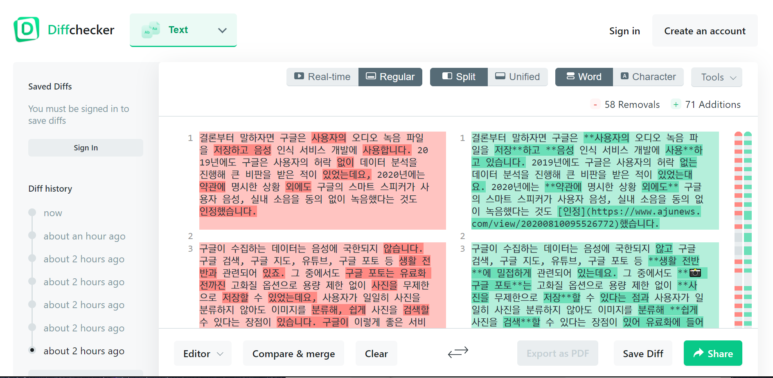
Task: Click the green plus additions icon
Action: tap(676, 105)
